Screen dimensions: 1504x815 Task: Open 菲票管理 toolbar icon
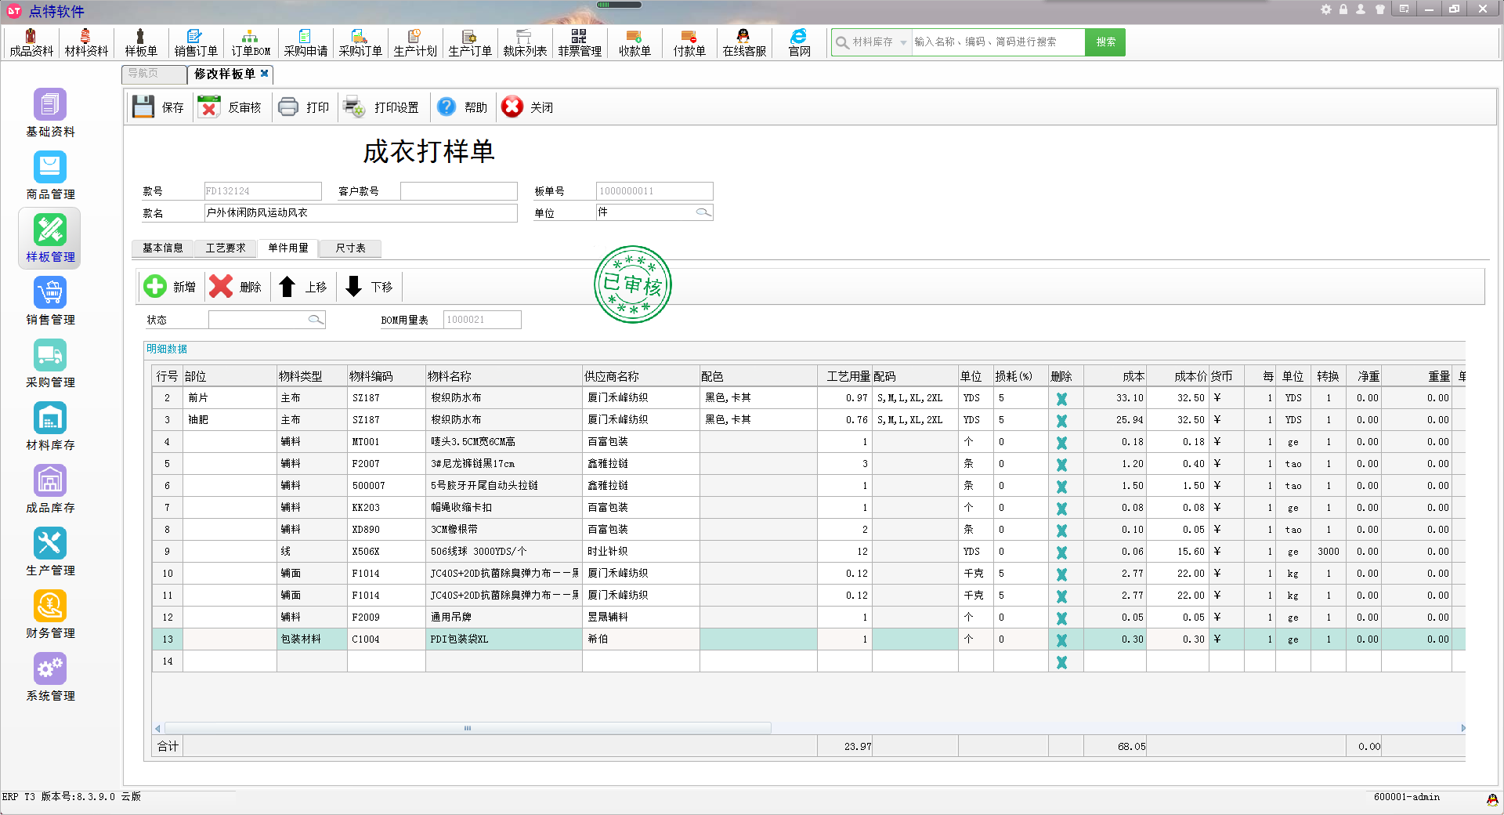click(580, 42)
